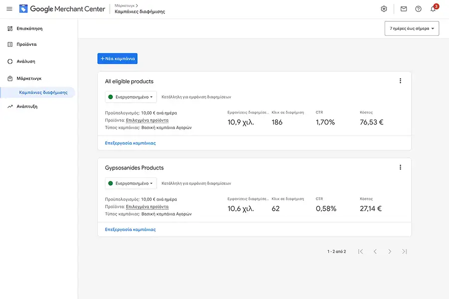The height and width of the screenshot is (299, 449).
Task: Open the hamburger main menu
Action: (9, 9)
